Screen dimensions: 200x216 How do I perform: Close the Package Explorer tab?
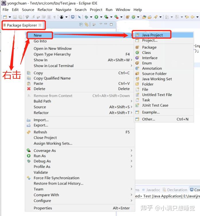point(40,25)
